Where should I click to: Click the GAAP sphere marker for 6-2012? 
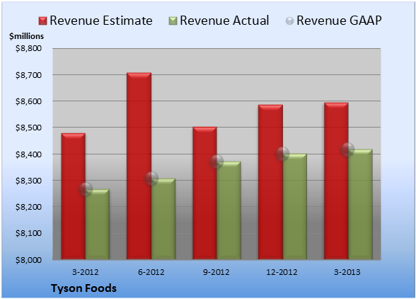click(x=151, y=179)
